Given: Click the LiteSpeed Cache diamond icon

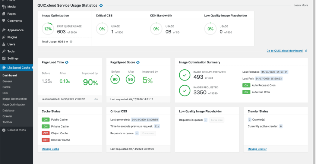Looking at the screenshot, I should pyautogui.click(x=4, y=67).
